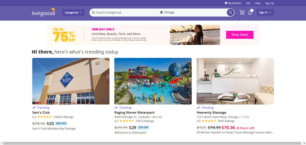Click the trending arrow icon above Sam's Club
This screenshot has height=145, width=306.
(x=34, y=108)
